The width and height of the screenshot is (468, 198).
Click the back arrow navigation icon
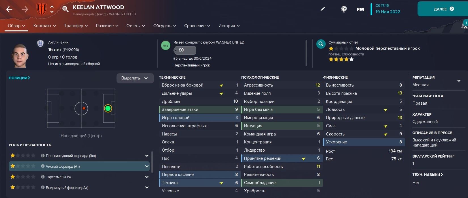[9, 9]
